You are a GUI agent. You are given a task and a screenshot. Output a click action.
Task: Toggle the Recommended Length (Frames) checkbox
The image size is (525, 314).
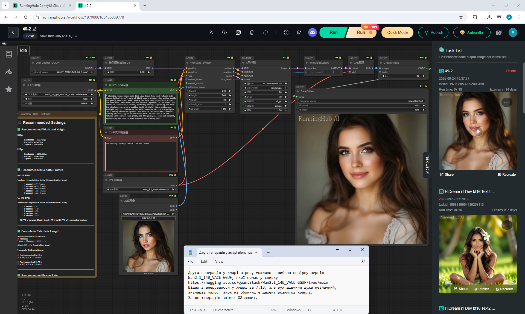pyautogui.click(x=19, y=170)
